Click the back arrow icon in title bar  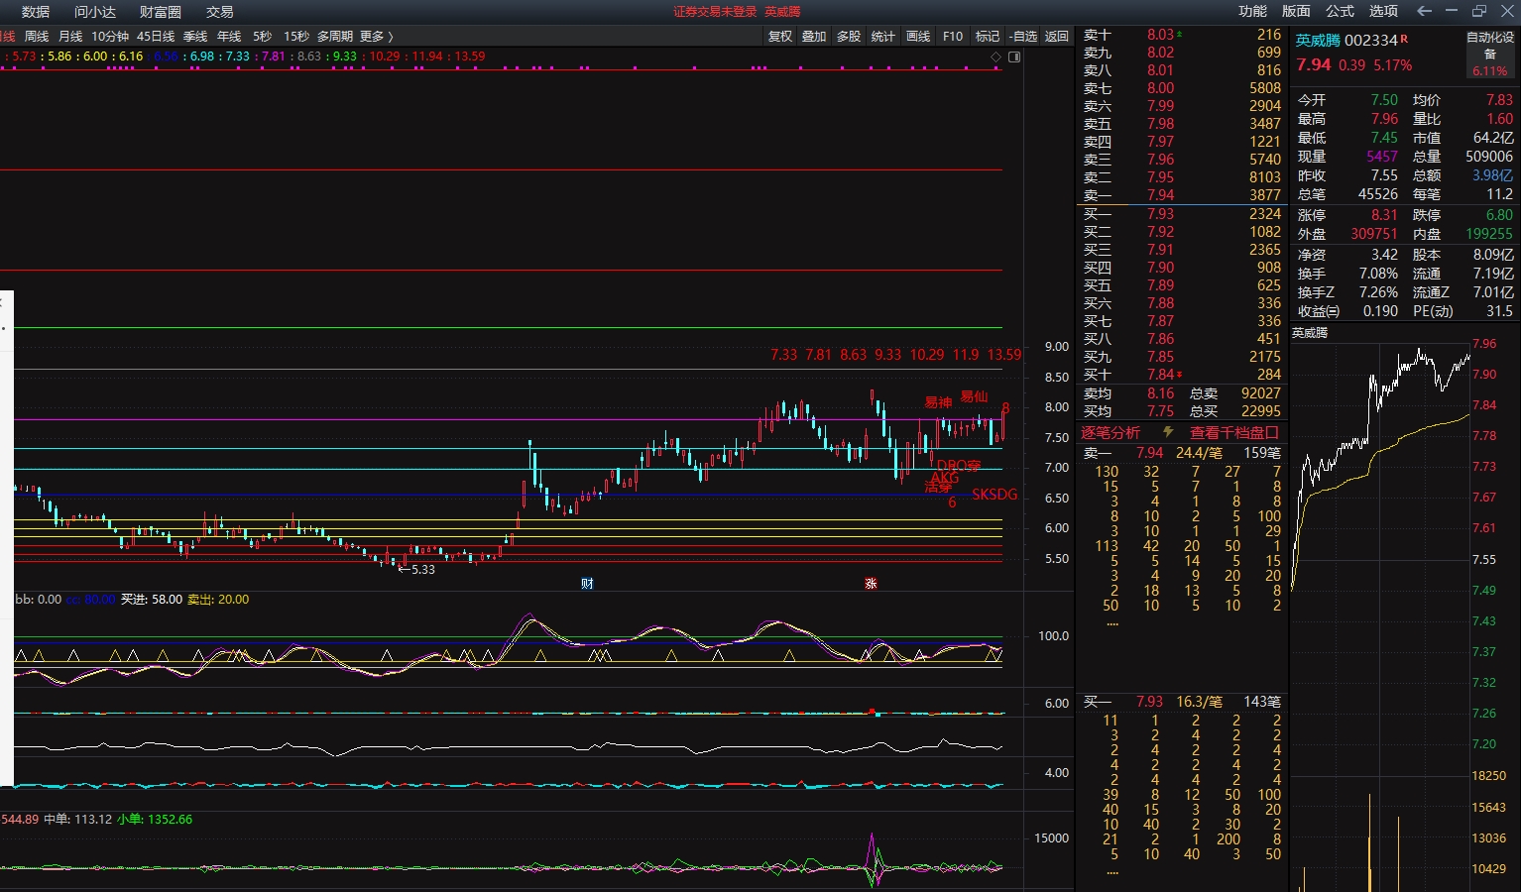pyautogui.click(x=1424, y=11)
